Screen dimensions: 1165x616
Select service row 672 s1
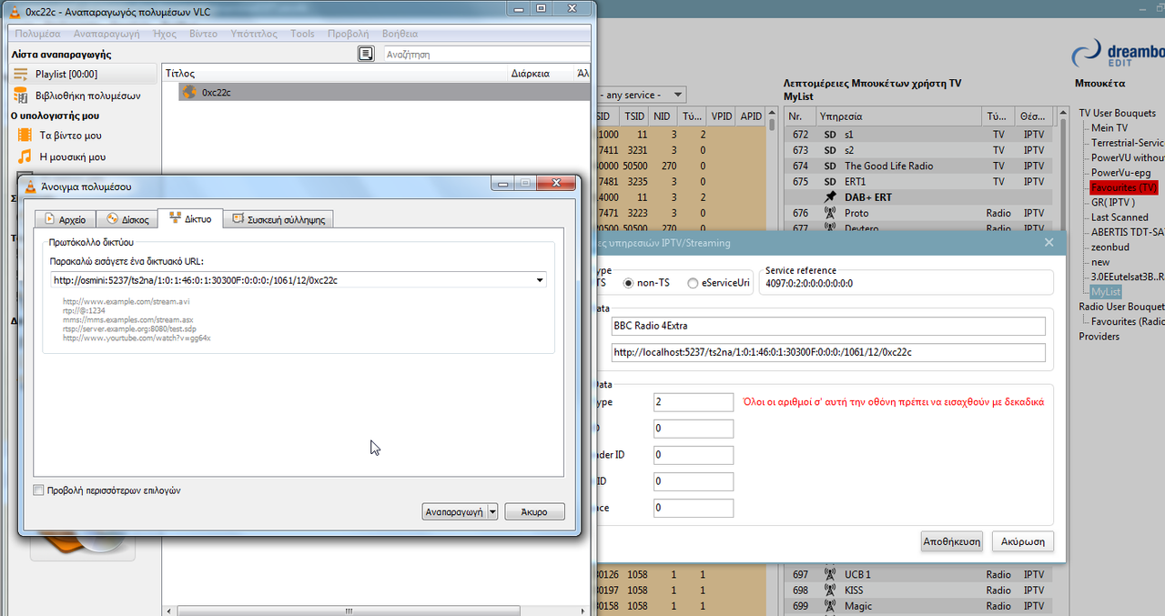tap(919, 135)
